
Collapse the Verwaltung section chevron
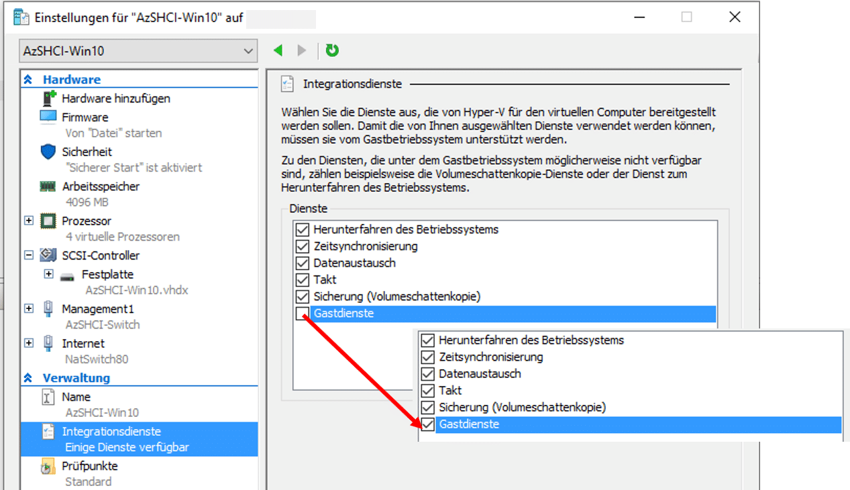tap(28, 378)
